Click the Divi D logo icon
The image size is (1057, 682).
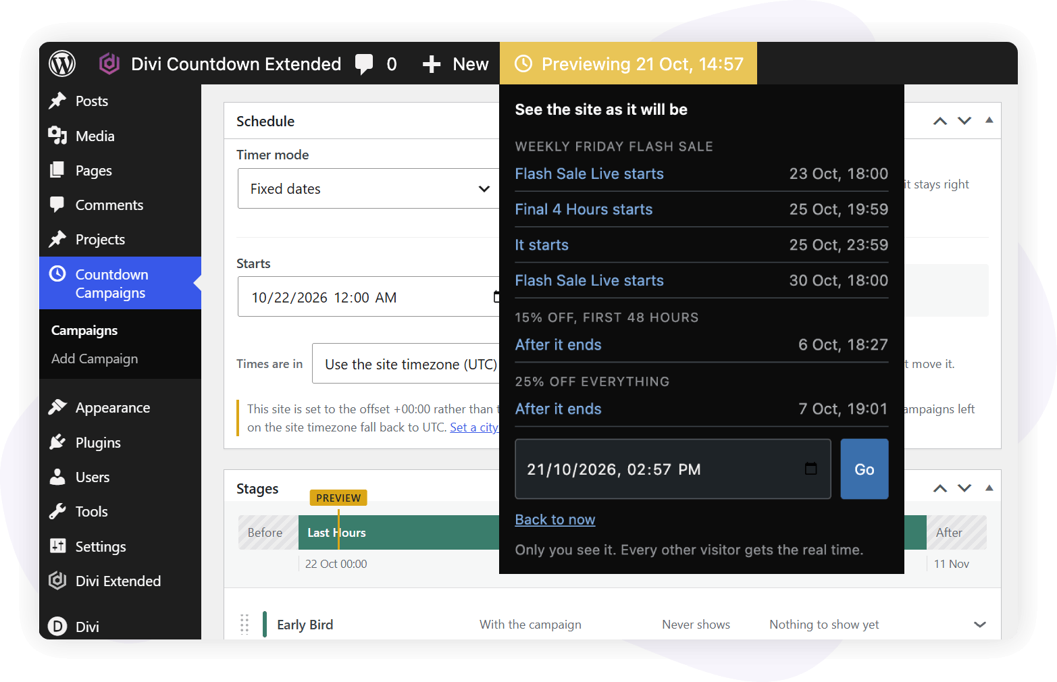point(57,627)
